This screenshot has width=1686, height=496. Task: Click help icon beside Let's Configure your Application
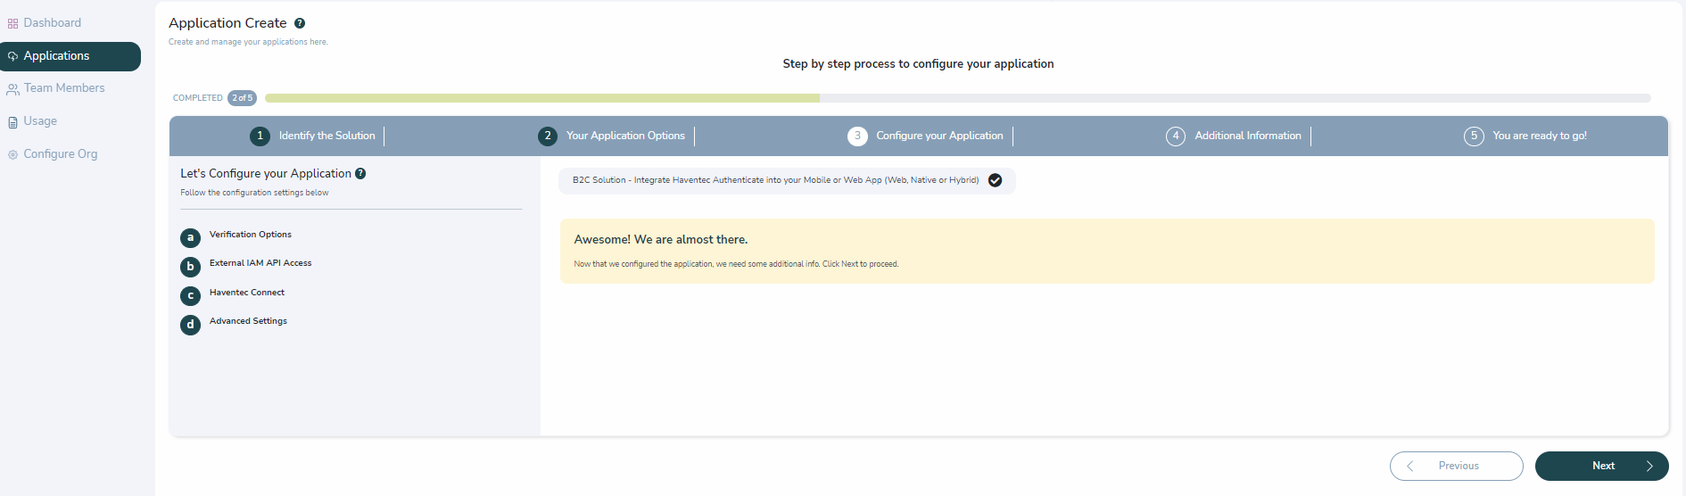click(360, 174)
